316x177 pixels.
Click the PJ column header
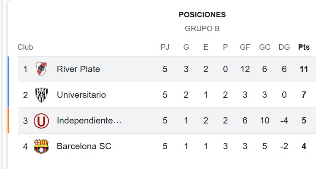click(x=165, y=47)
